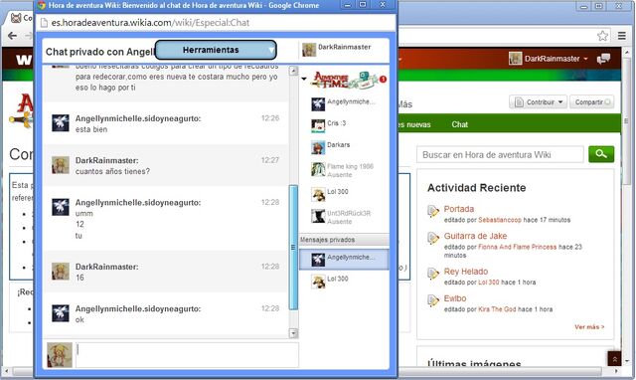Open the Ewlbo activity link

pyautogui.click(x=455, y=298)
